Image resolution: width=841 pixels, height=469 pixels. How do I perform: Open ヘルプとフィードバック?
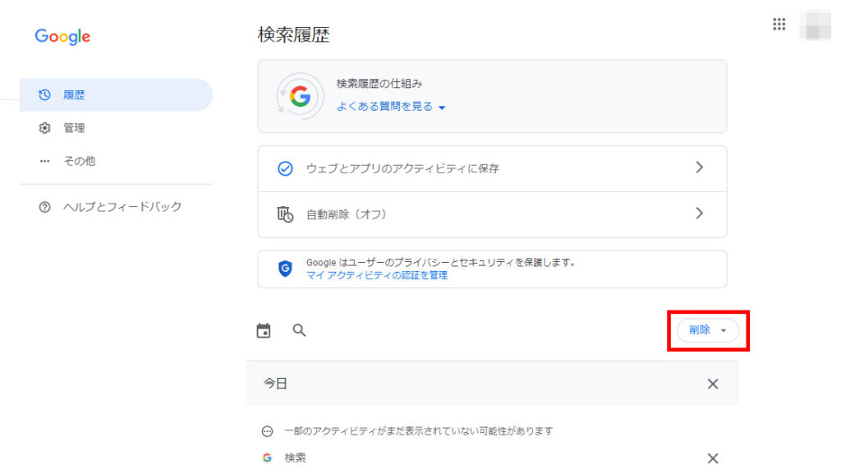tap(122, 207)
